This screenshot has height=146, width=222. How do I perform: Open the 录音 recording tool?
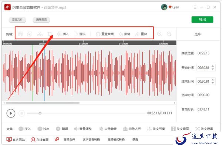click(x=135, y=139)
